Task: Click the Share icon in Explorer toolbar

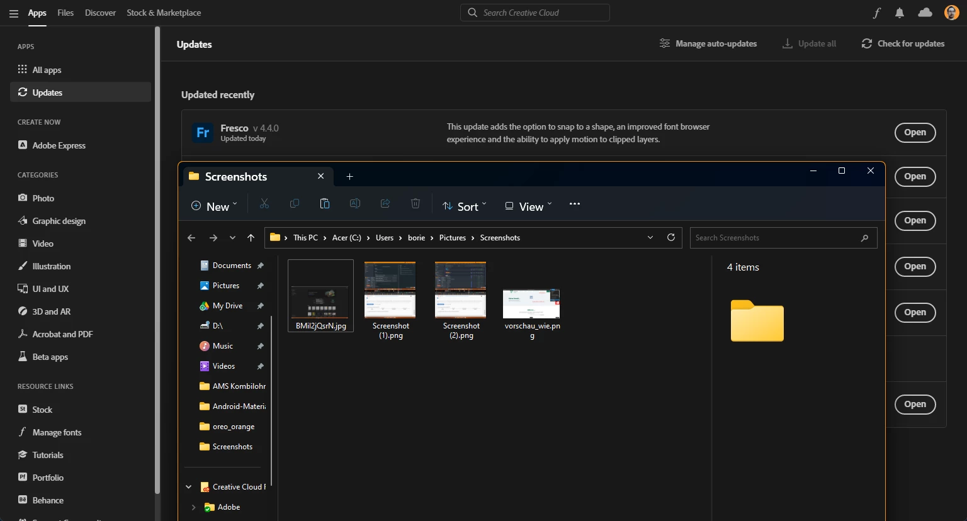Action: [385, 204]
